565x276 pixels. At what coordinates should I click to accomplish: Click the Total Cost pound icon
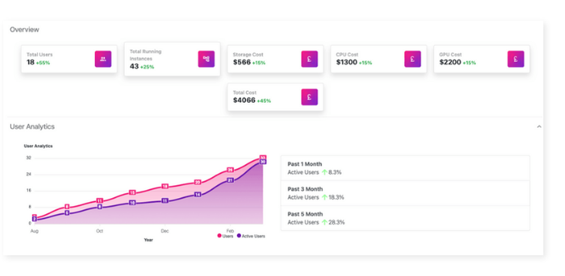pos(310,97)
